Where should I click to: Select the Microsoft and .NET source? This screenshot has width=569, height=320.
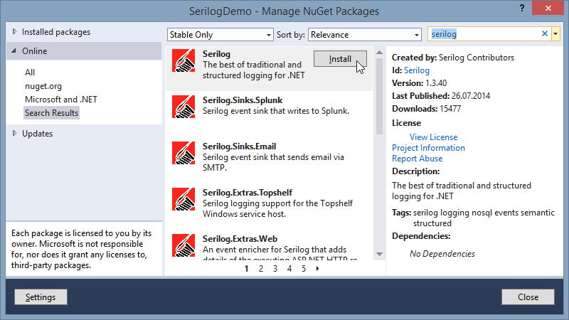click(x=61, y=100)
